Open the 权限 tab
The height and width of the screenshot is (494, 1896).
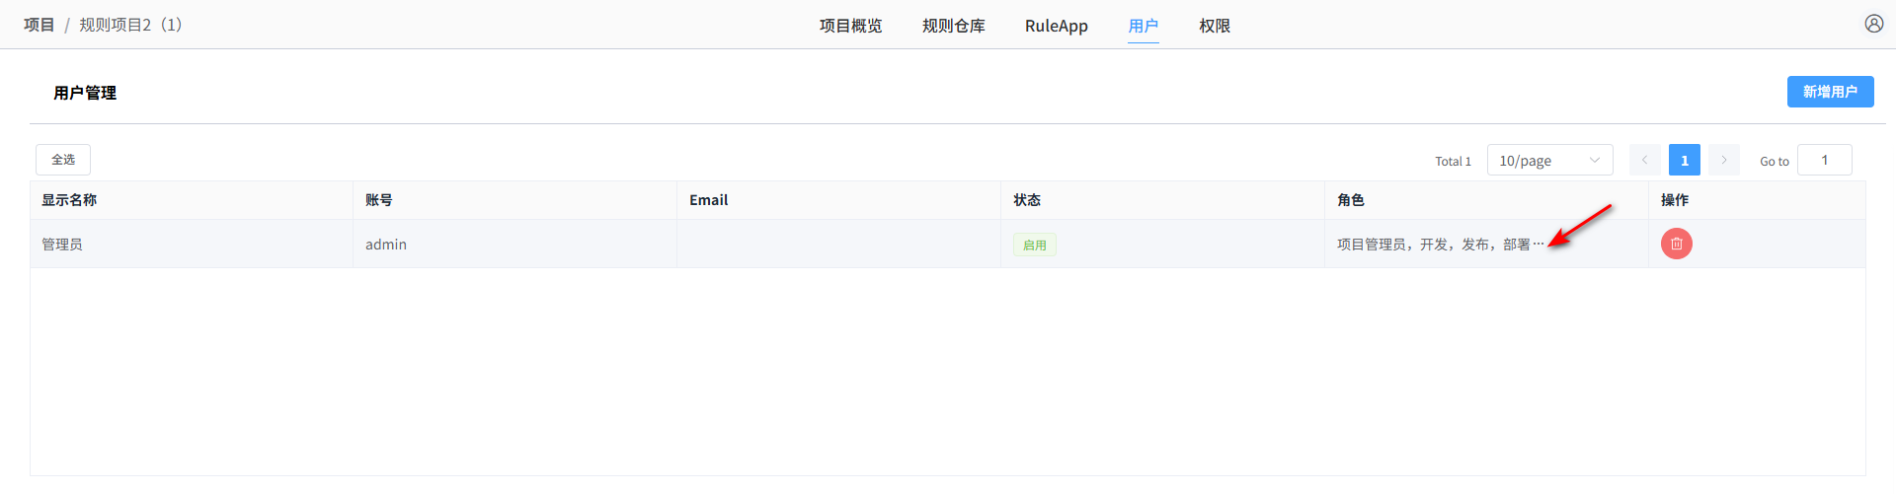tap(1214, 26)
